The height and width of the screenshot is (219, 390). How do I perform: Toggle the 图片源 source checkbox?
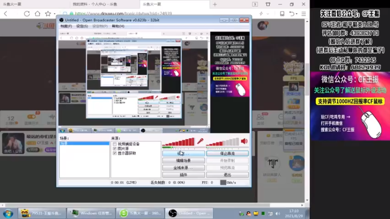click(x=115, y=148)
